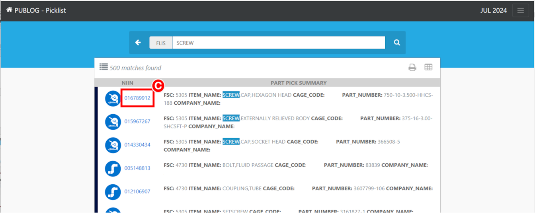Screen dimensions: 535x215
Task: Click part number 366508-5
Action: point(389,141)
